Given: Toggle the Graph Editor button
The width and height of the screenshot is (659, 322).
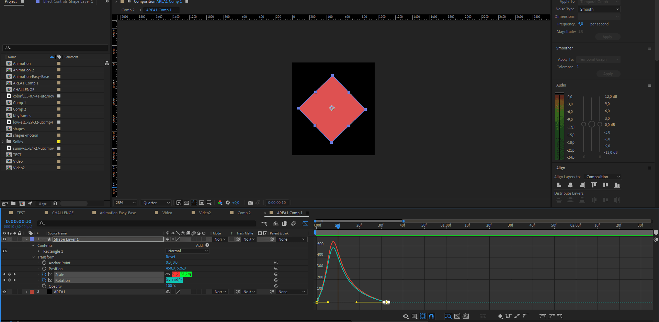Looking at the screenshot, I should click(x=305, y=223).
